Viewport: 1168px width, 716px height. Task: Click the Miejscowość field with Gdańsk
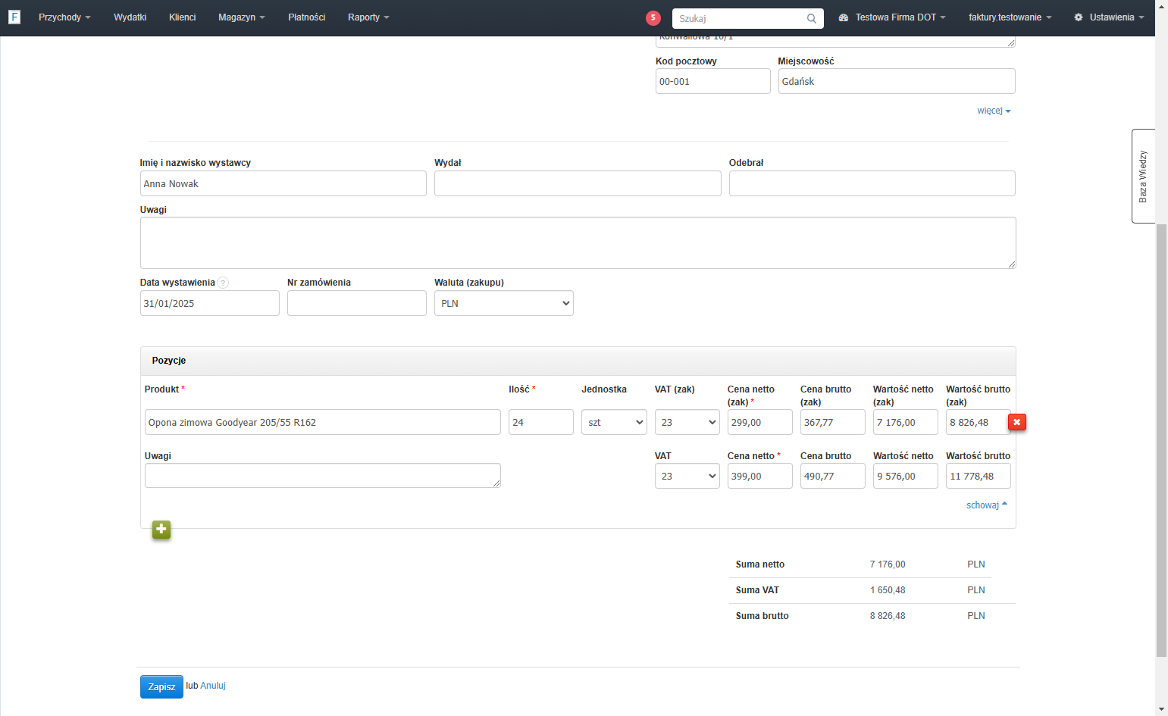[x=897, y=81]
